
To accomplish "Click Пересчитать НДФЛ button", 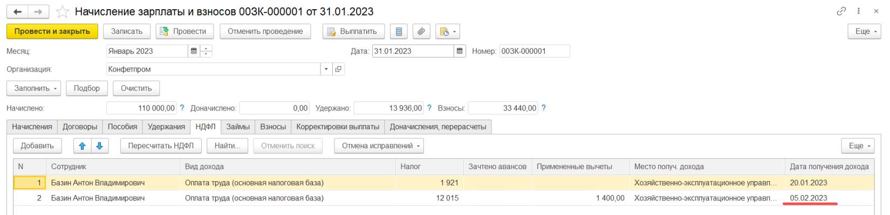I will click(161, 145).
